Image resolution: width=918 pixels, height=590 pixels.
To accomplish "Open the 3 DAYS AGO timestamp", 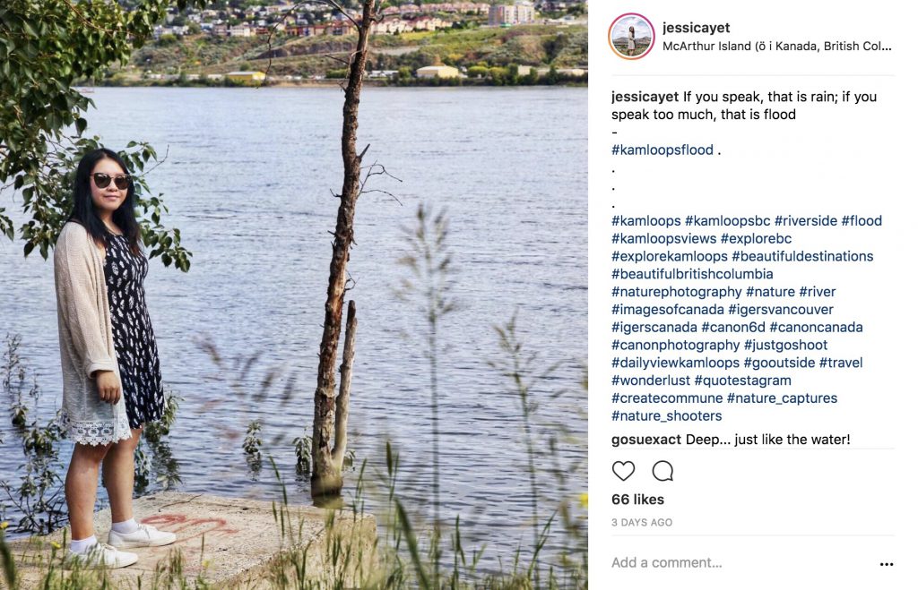I will click(x=642, y=522).
